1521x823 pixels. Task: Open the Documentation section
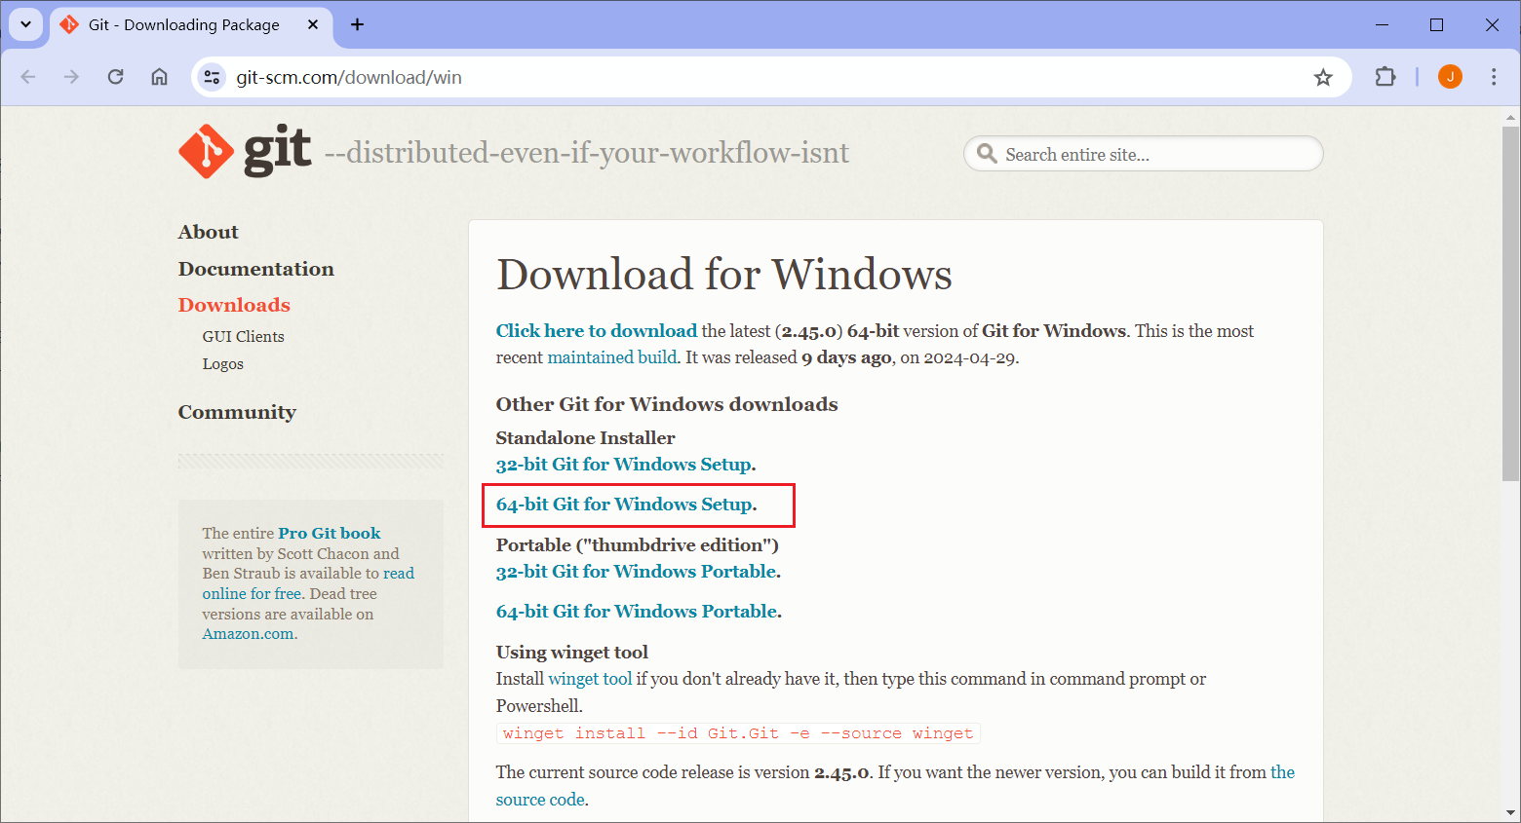(x=255, y=269)
